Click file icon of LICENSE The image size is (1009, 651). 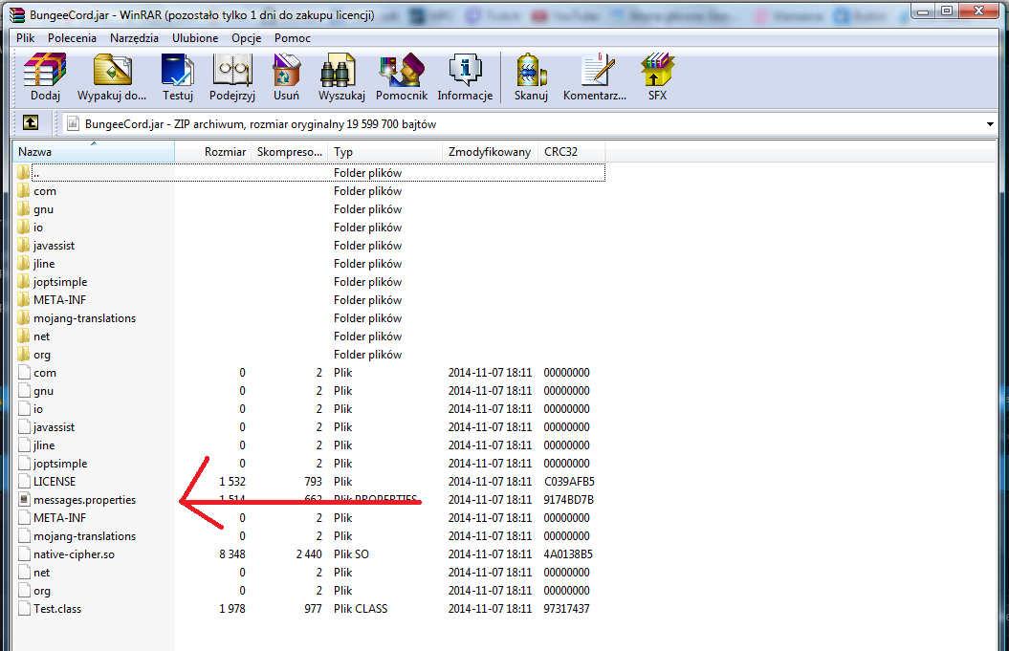click(25, 481)
